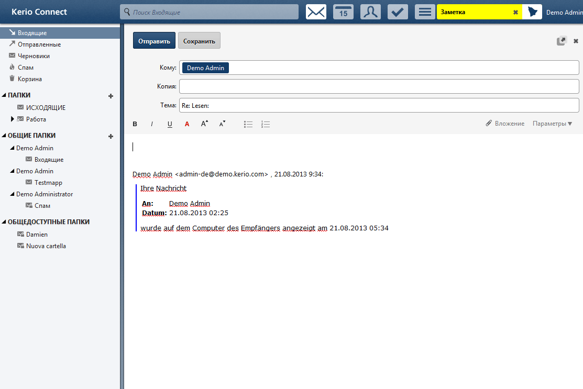Collapse Demo Admin node containing Testmapp
The image size is (583, 389).
[x=12, y=171]
